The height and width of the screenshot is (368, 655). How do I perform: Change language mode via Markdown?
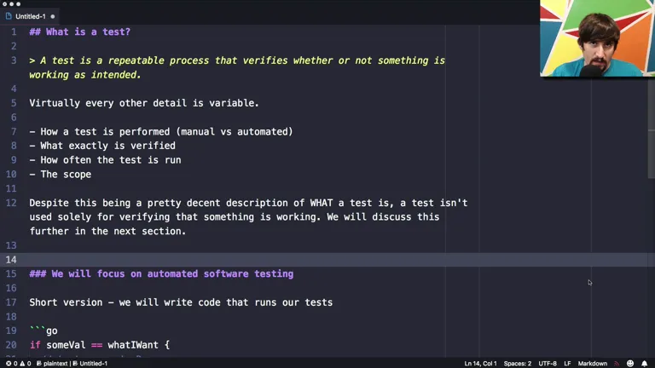593,364
